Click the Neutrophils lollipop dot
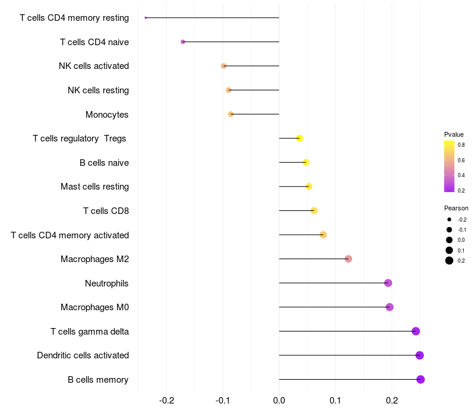This screenshot has width=475, height=416. pyautogui.click(x=388, y=283)
